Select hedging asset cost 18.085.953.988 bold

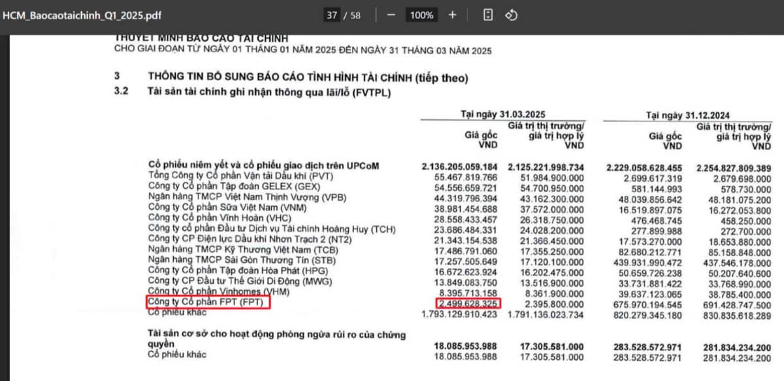466,346
